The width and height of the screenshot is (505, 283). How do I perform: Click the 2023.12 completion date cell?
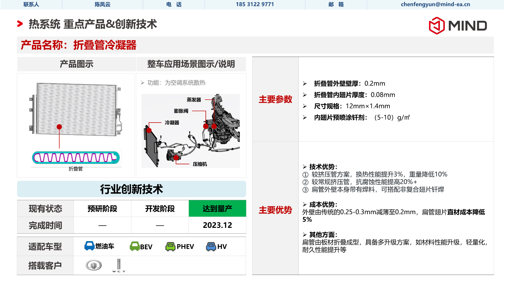(217, 225)
